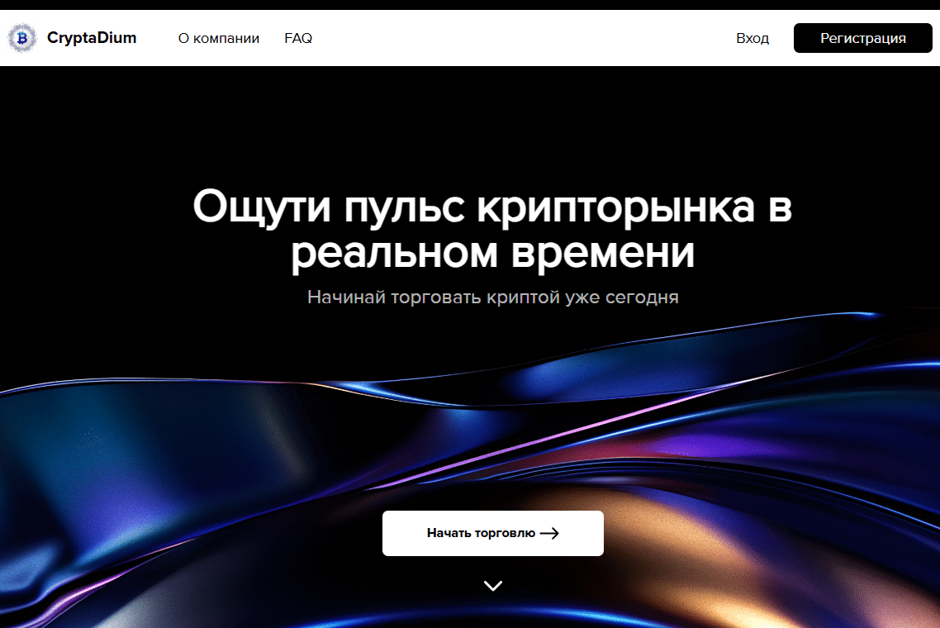This screenshot has height=628, width=940.
Task: Click the headline word Ощути
Action: [x=261, y=207]
